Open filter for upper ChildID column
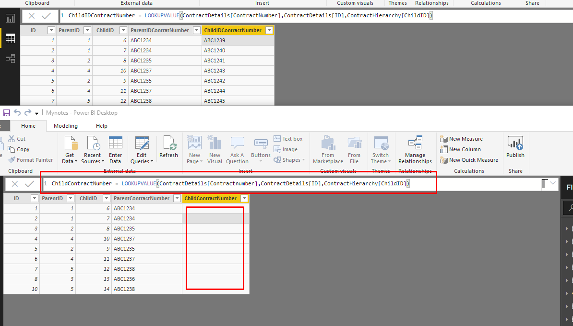 pyautogui.click(x=123, y=30)
